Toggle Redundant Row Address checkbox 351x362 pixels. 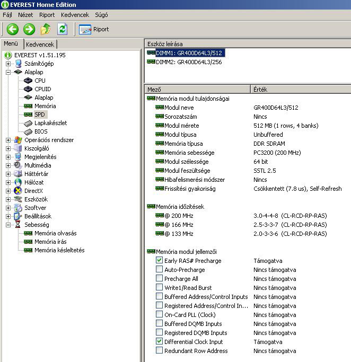tap(159, 350)
